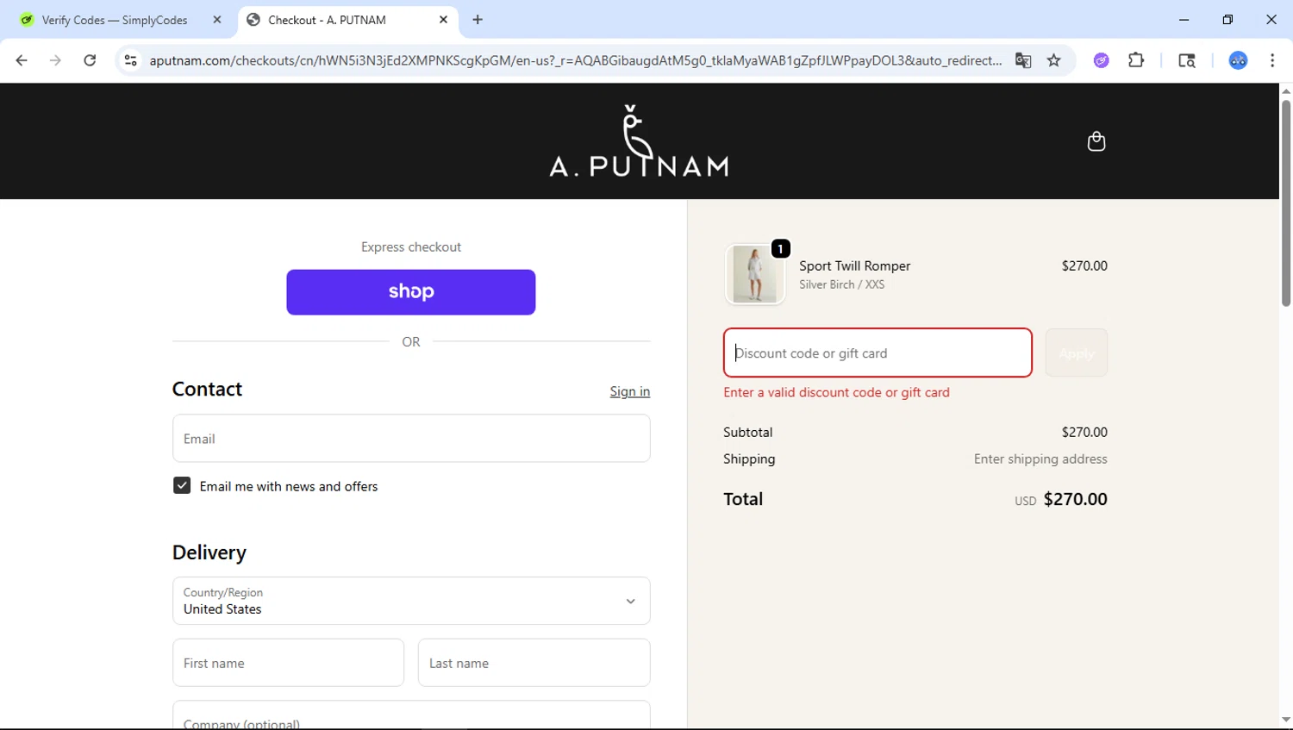Focus the Email input field
The width and height of the screenshot is (1293, 730).
tap(411, 439)
